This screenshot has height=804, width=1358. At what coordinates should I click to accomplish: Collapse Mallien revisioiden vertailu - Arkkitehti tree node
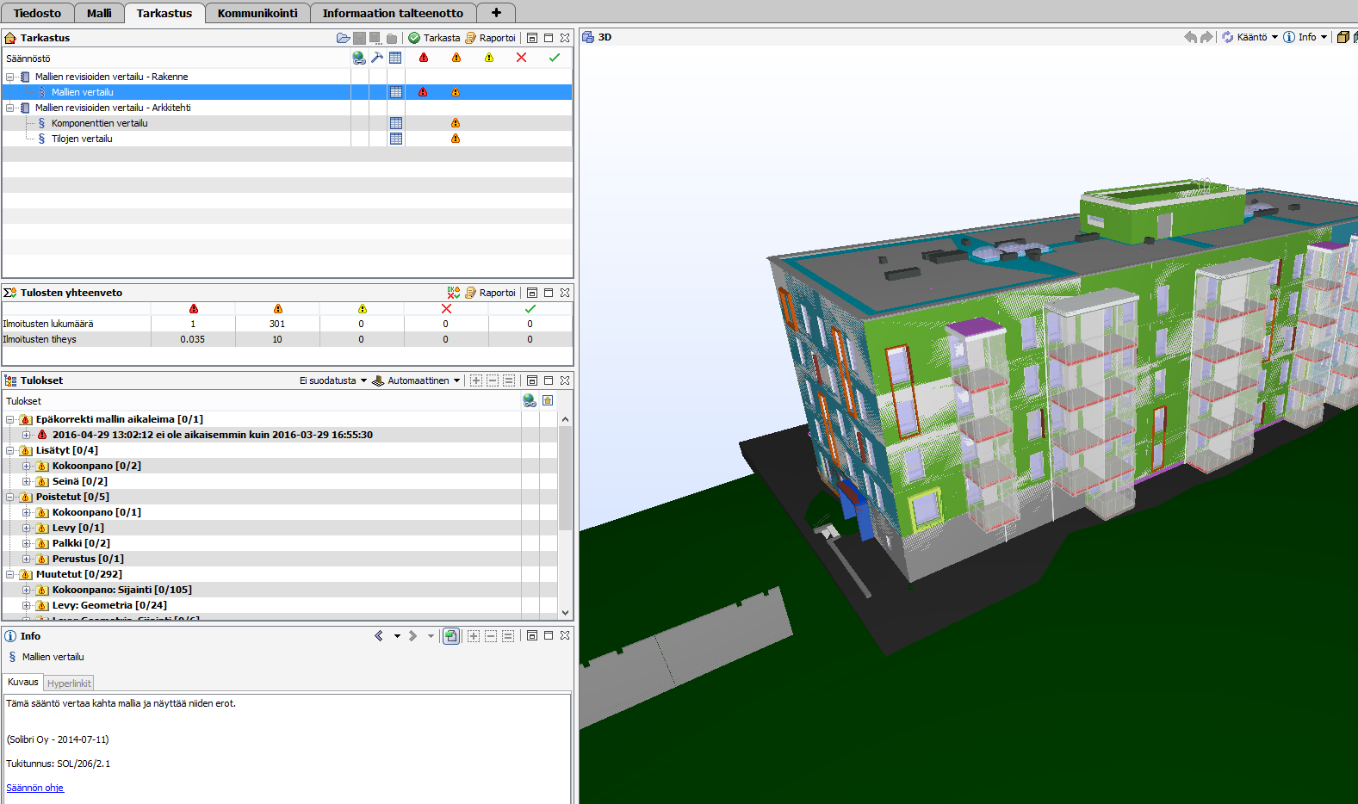coord(10,108)
